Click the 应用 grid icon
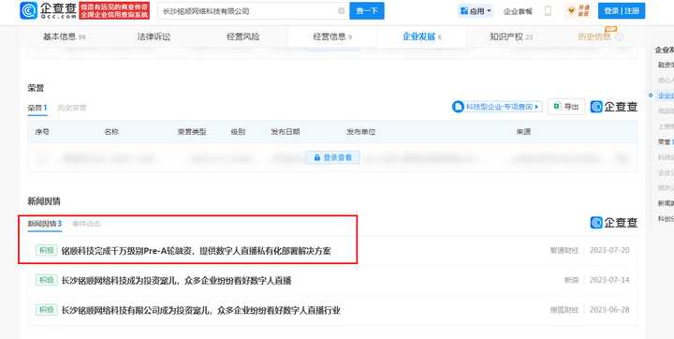 [x=464, y=10]
